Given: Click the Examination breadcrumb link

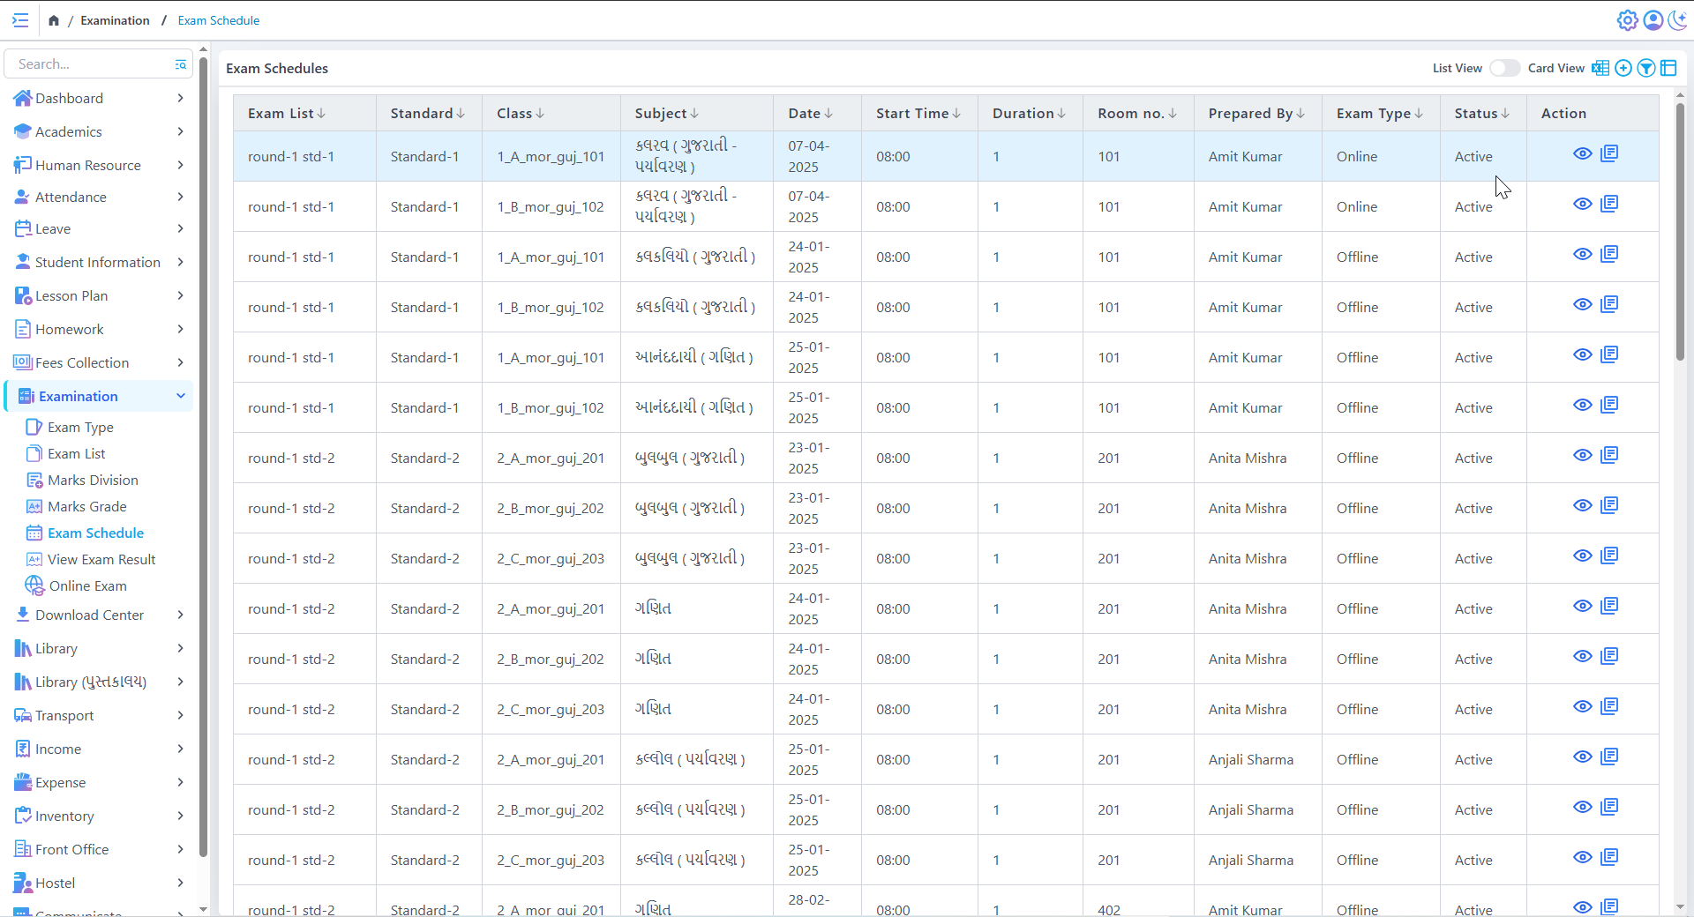Looking at the screenshot, I should click(x=115, y=20).
